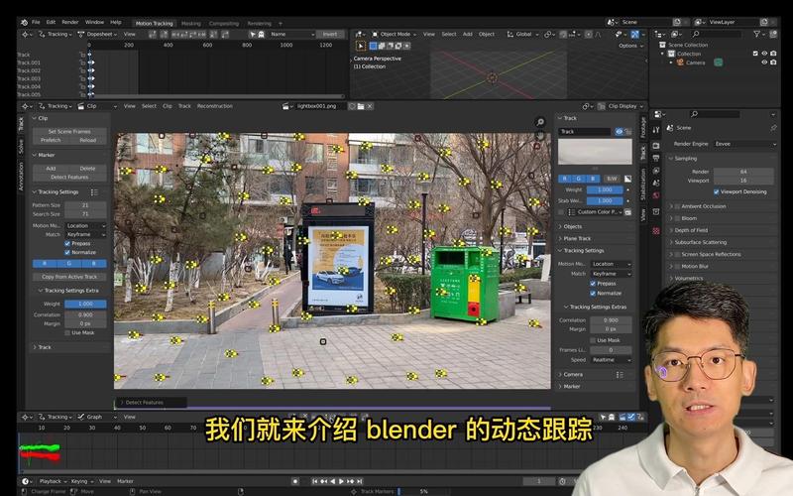Screen dimensions: 793x496
Task: Click the Prefetch button
Action: point(51,140)
